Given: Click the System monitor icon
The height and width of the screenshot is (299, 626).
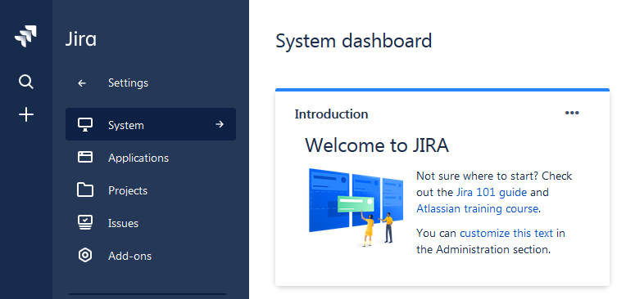Looking at the screenshot, I should tap(85, 125).
